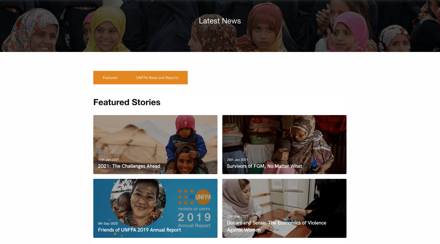Click the '2019 Annual Report' graphic text
This screenshot has height=244, width=440.
(194, 220)
